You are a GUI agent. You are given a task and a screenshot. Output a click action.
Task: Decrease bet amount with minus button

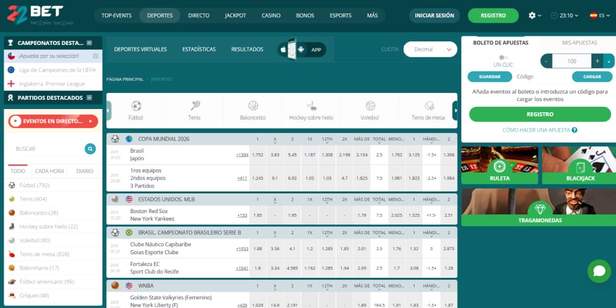(x=546, y=61)
